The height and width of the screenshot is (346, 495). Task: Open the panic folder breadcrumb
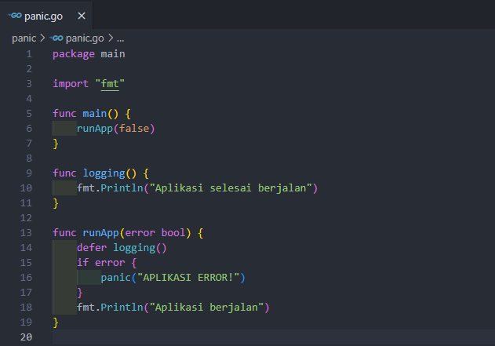[24, 38]
